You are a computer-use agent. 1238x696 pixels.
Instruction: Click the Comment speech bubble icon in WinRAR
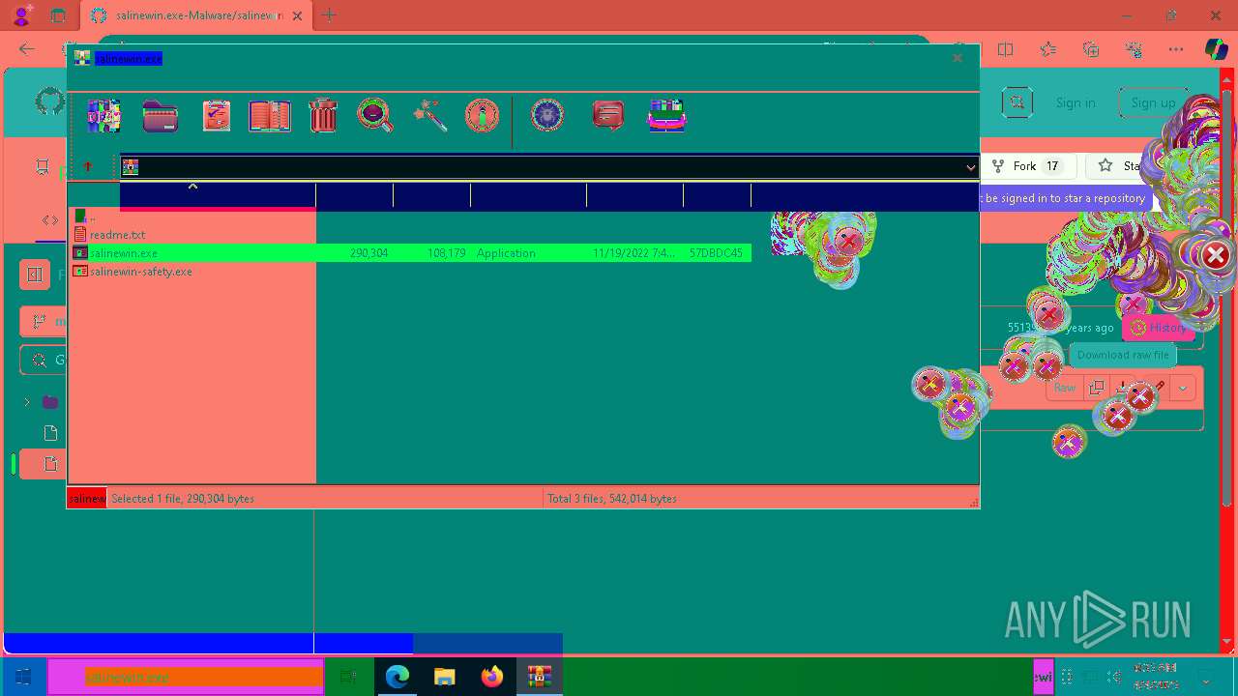[608, 116]
